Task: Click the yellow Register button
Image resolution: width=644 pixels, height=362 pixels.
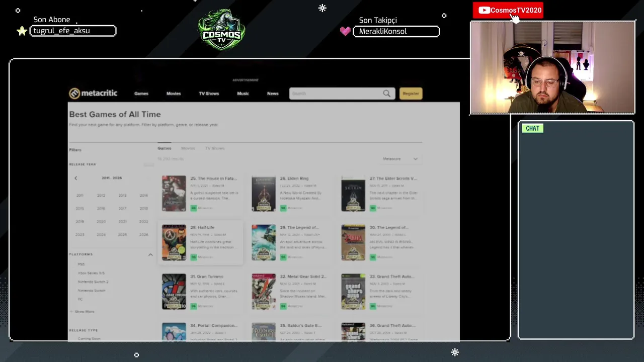Action: 411,94
